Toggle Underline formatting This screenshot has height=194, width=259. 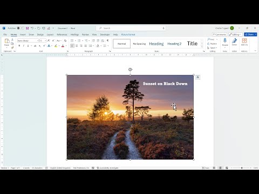tap(28, 46)
